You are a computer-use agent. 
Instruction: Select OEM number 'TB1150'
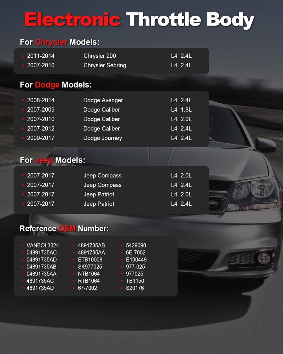135,281
